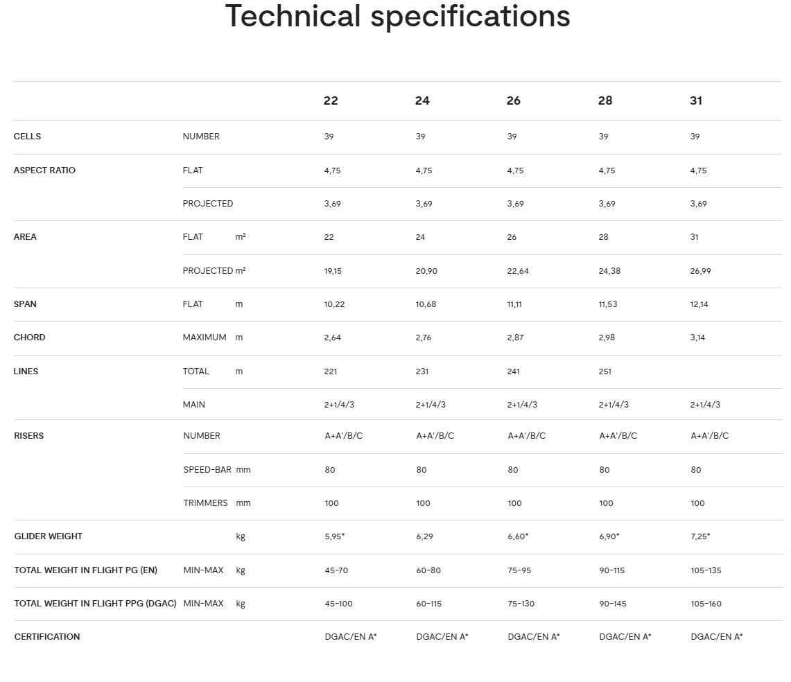Click the size 26 column header

(x=514, y=100)
